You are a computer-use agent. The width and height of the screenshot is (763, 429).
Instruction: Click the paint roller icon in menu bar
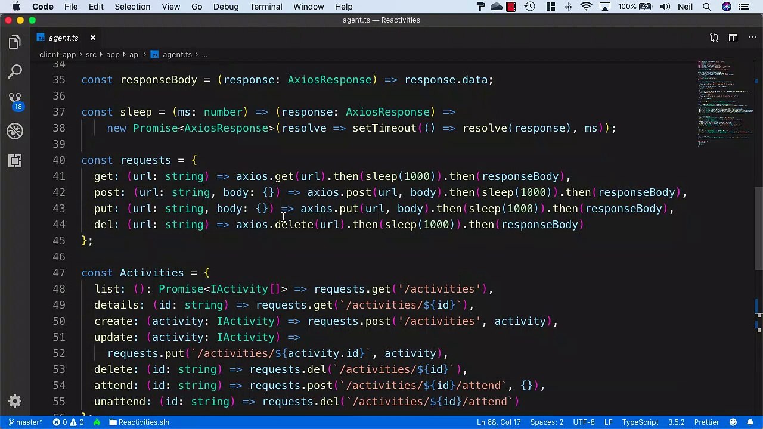480,7
